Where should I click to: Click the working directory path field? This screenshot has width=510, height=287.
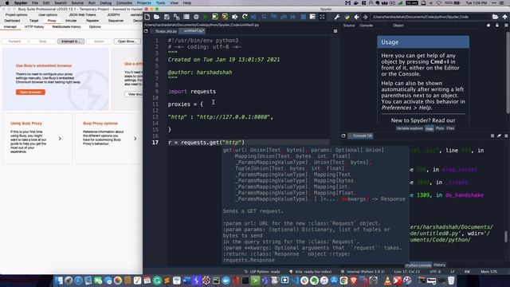click(430, 17)
